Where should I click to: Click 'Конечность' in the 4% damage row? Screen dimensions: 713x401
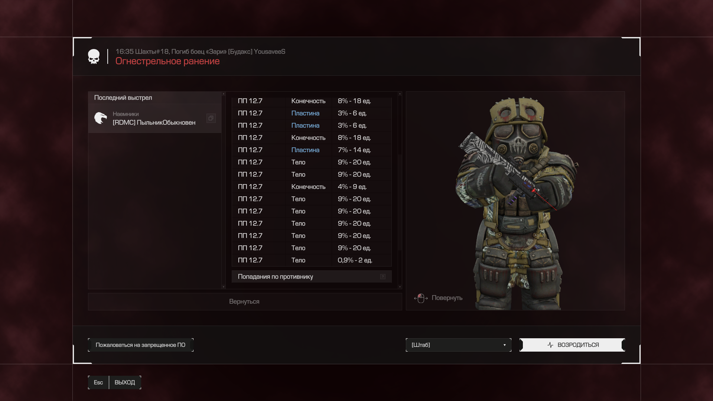[x=308, y=187]
